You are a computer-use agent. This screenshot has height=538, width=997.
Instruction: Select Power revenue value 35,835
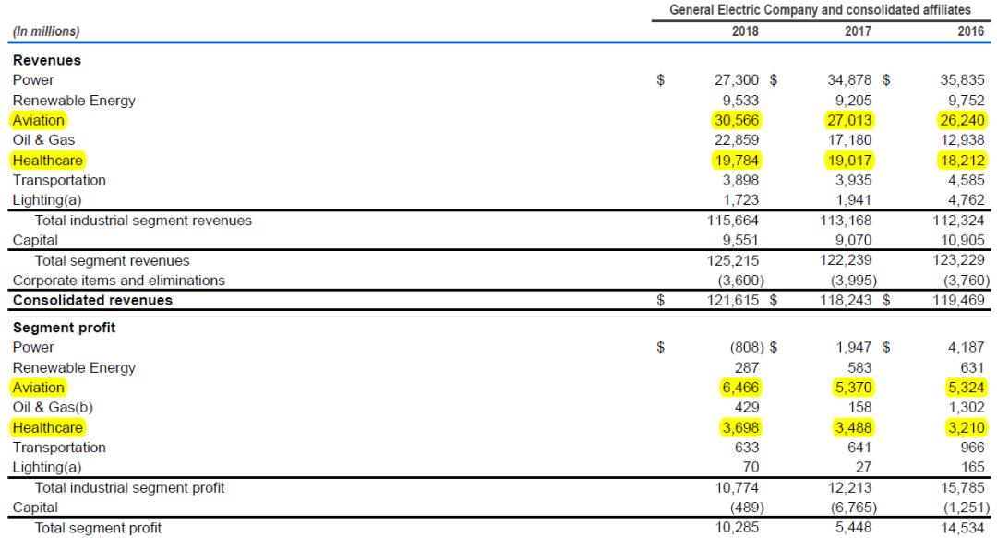(x=963, y=80)
